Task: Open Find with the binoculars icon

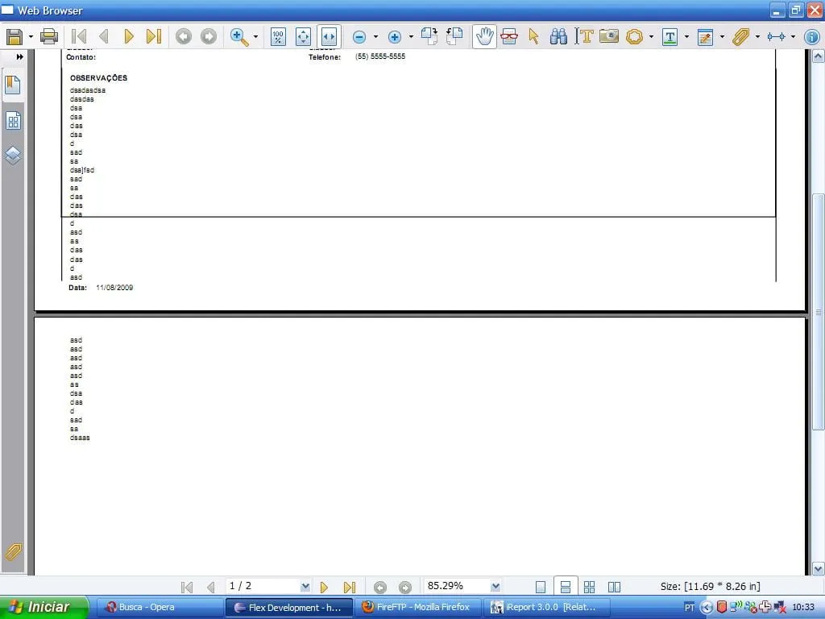Action: (x=558, y=36)
